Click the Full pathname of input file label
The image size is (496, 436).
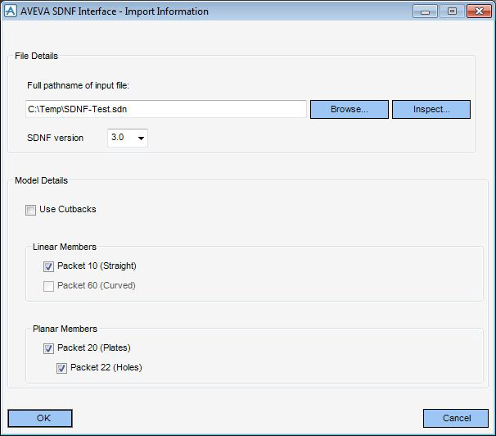click(x=78, y=85)
